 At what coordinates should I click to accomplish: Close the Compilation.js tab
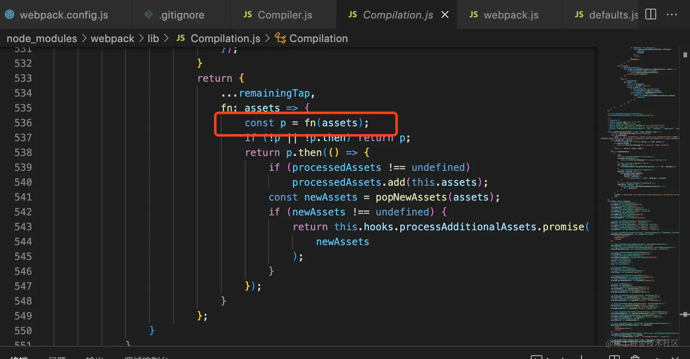pos(445,15)
